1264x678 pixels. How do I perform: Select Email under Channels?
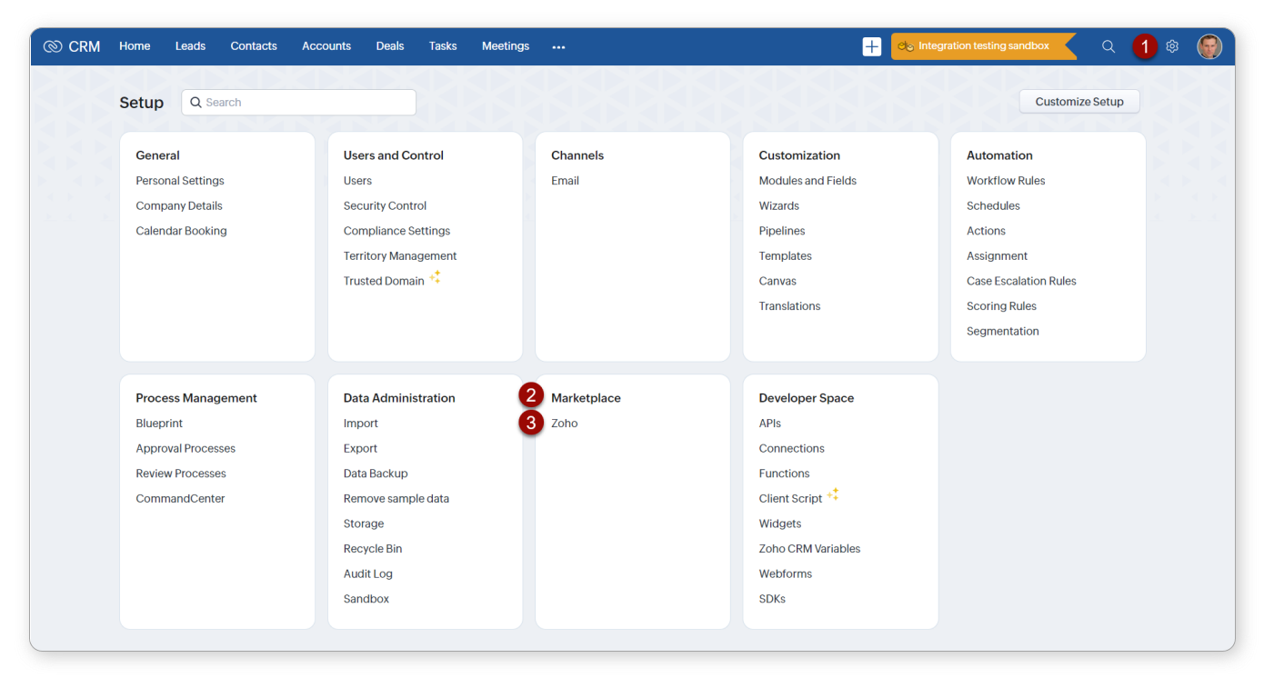pos(565,181)
